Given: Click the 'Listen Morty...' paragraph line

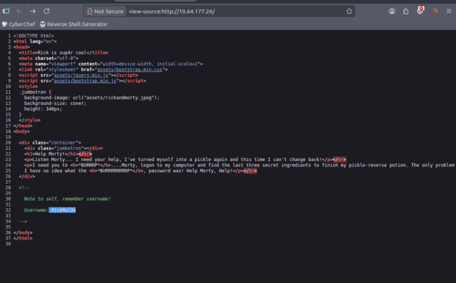Looking at the screenshot, I should click(185, 159).
